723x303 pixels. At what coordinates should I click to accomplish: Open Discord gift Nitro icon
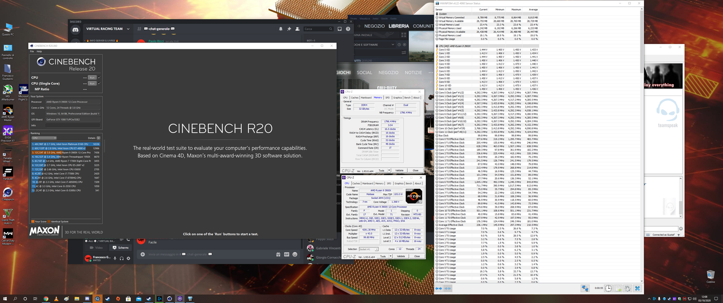(x=278, y=254)
